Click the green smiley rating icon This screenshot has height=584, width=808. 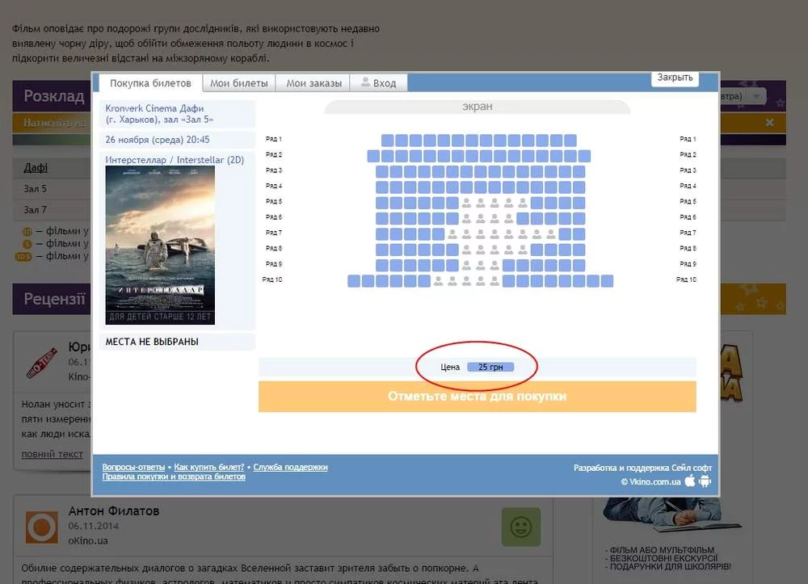point(521,527)
